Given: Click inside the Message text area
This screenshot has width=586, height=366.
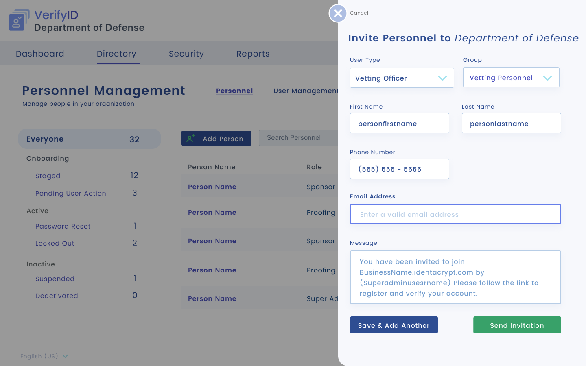Looking at the screenshot, I should [x=455, y=277].
